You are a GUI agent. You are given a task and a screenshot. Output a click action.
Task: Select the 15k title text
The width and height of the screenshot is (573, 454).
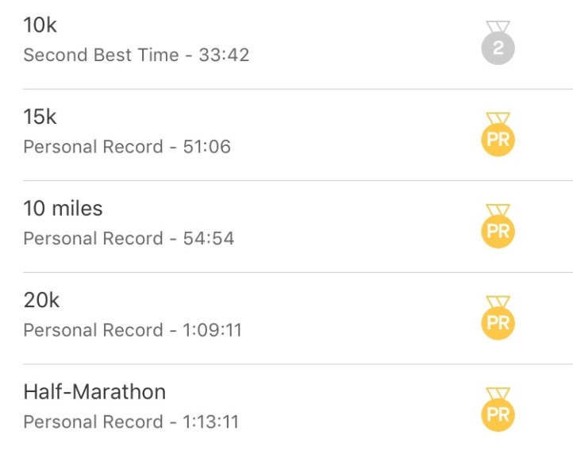tap(40, 117)
